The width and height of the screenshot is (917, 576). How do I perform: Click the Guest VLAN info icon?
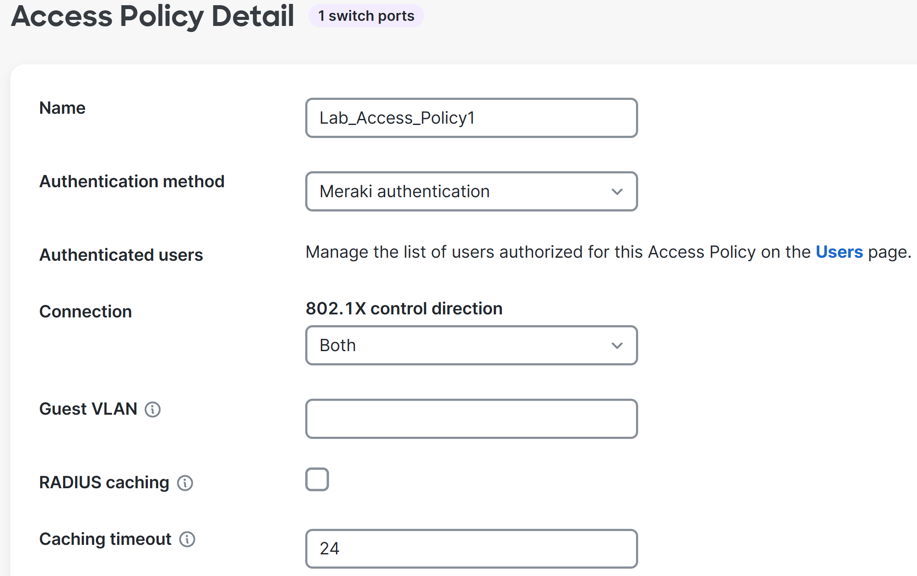[153, 409]
